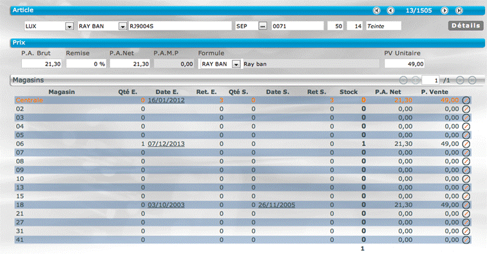The image size is (487, 254).
Task: Go to next Magasins page
Action: [x=460, y=80]
